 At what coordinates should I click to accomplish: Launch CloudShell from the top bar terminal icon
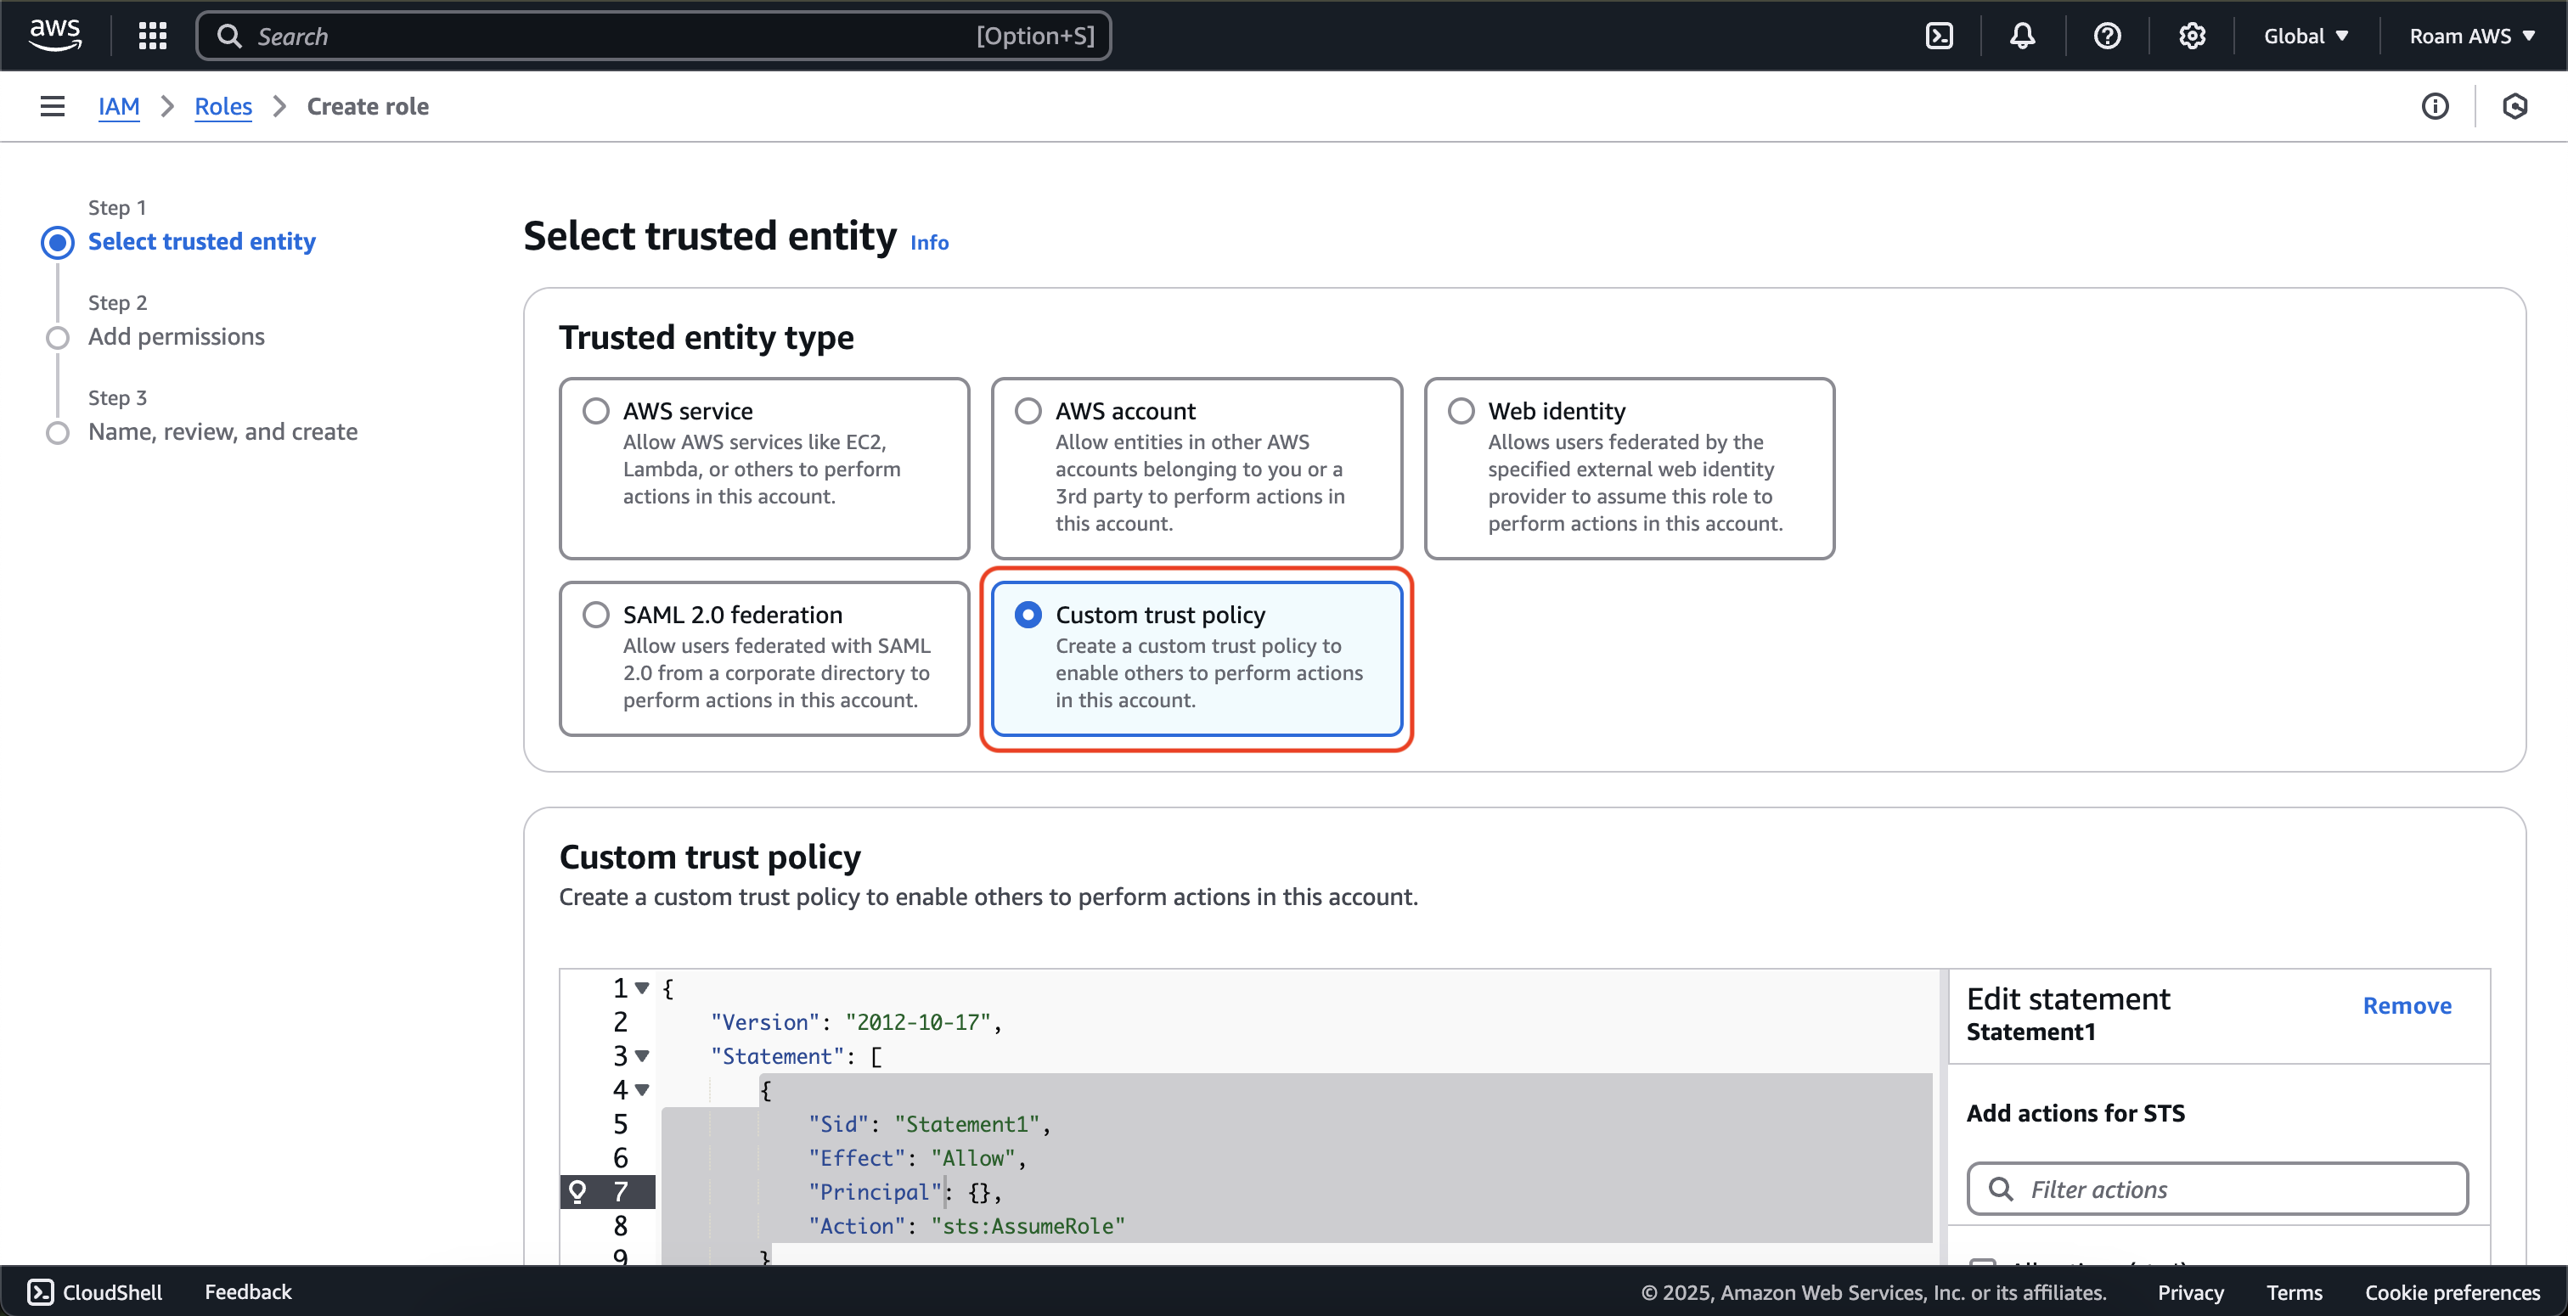coord(1939,36)
